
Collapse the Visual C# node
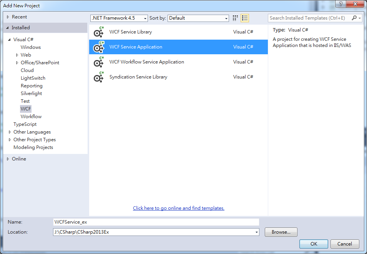pos(9,40)
